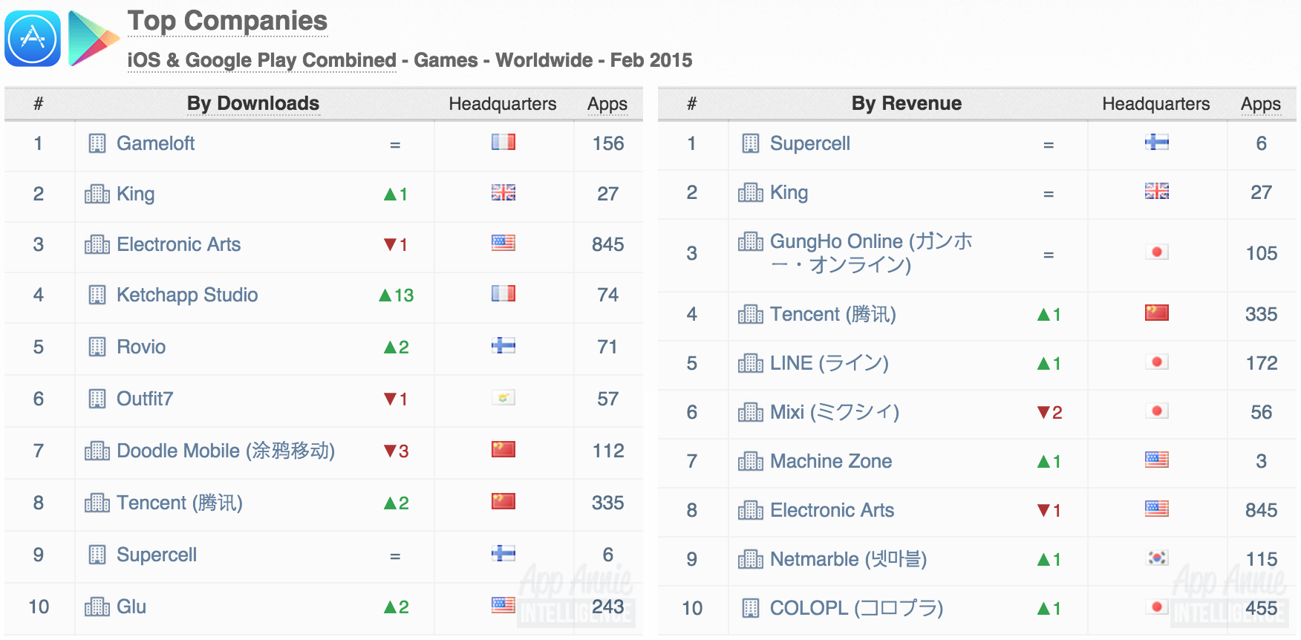
Task: Click the By Revenue column header
Action: point(907,103)
